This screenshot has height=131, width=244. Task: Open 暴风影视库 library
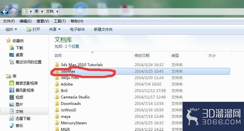pos(25,90)
